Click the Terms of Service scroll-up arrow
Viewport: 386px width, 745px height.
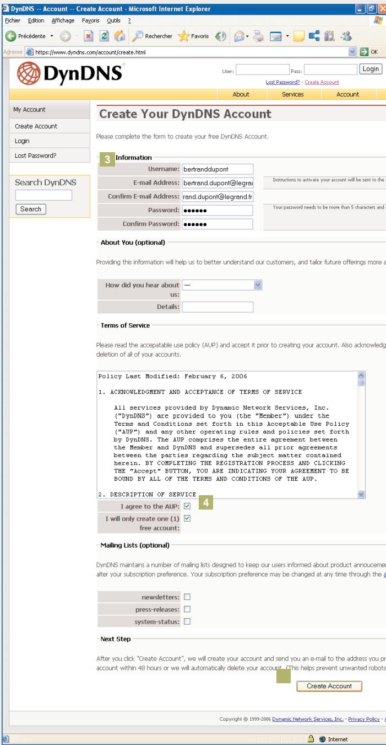click(361, 376)
